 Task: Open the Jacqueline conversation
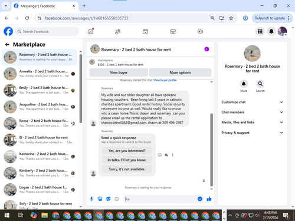point(40,107)
